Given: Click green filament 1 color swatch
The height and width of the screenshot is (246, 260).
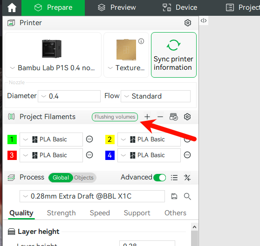Looking at the screenshot, I should (x=12, y=140).
